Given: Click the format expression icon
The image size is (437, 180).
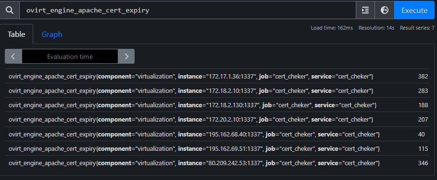Looking at the screenshot, I should pyautogui.click(x=365, y=10).
